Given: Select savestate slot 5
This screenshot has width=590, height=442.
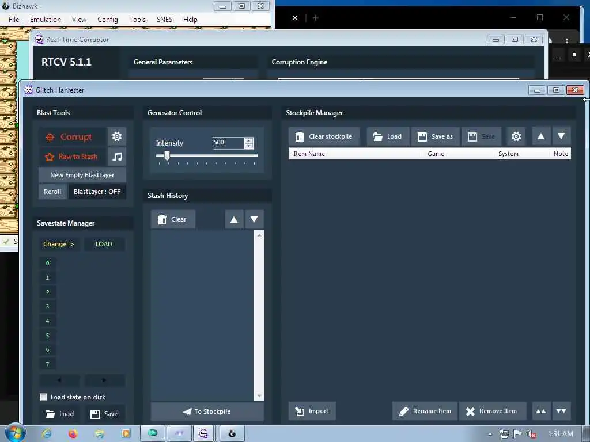Looking at the screenshot, I should tap(47, 336).
